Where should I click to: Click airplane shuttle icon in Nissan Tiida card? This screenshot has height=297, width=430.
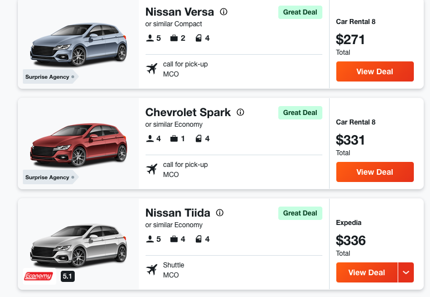(152, 270)
